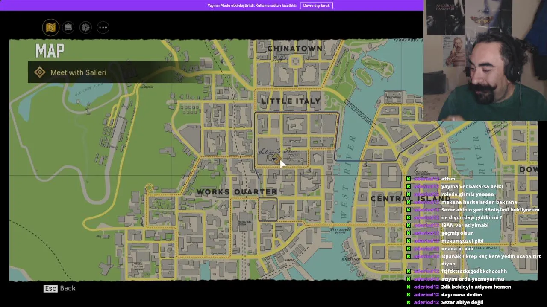Click the West Harbor Bridge label
This screenshot has width=547, height=307.
[341, 231]
